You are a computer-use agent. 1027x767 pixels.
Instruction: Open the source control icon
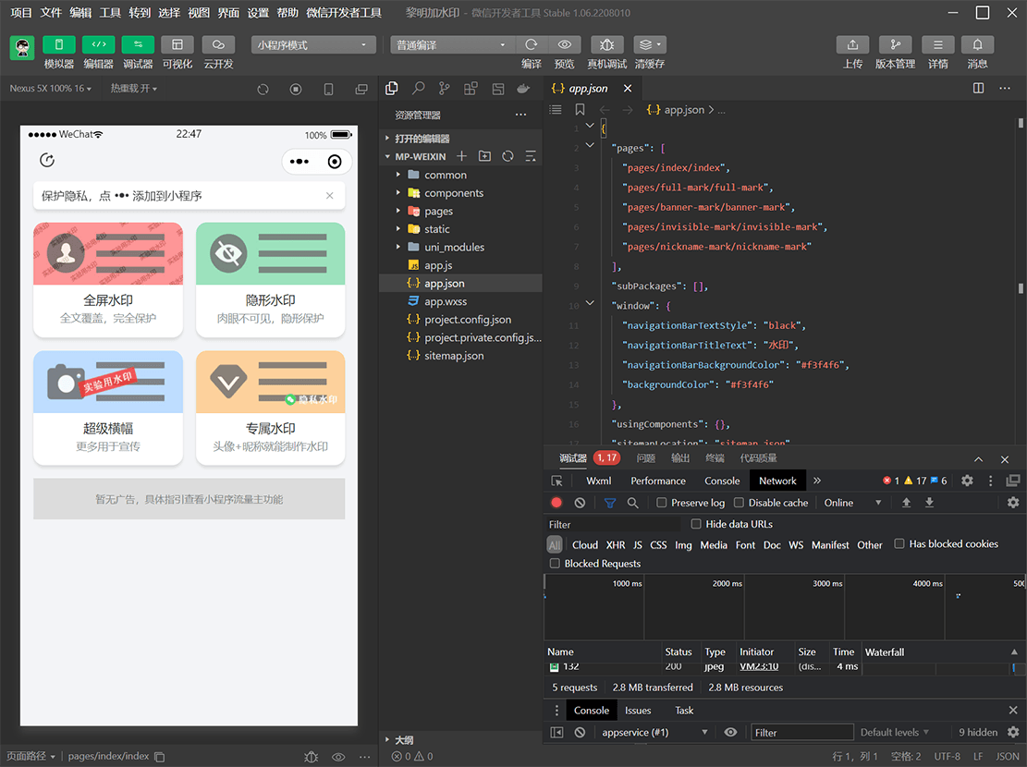click(x=444, y=89)
